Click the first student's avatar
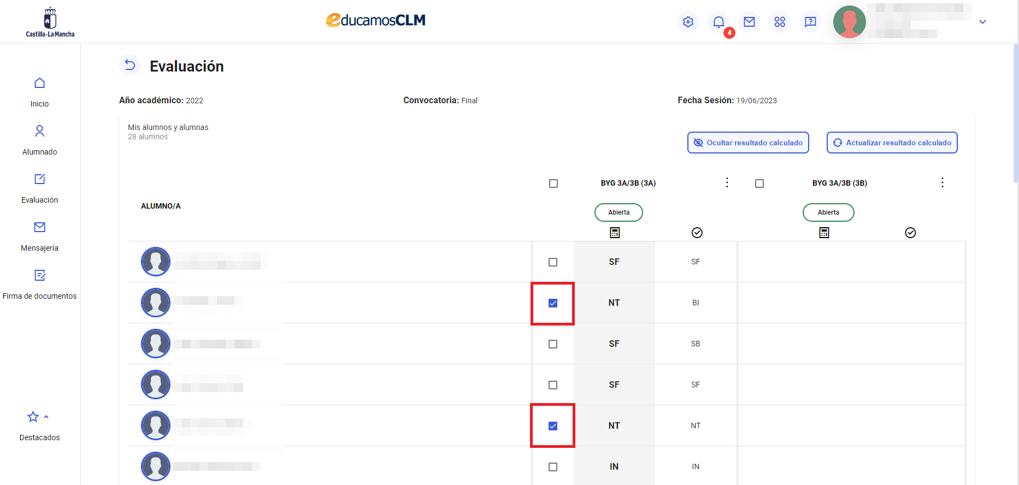The image size is (1019, 485). click(x=156, y=262)
